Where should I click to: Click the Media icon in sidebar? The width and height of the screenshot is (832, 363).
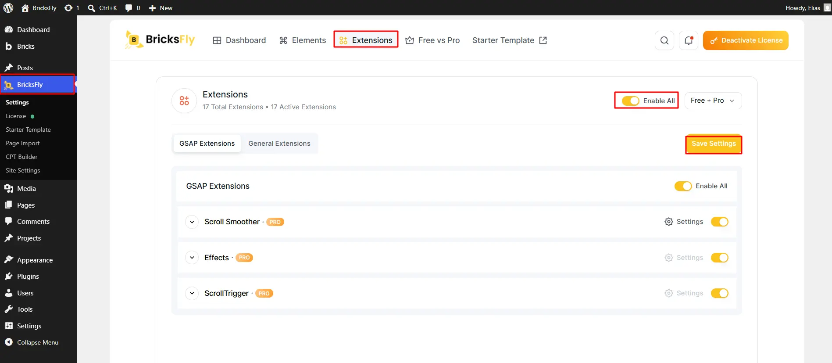pos(8,188)
